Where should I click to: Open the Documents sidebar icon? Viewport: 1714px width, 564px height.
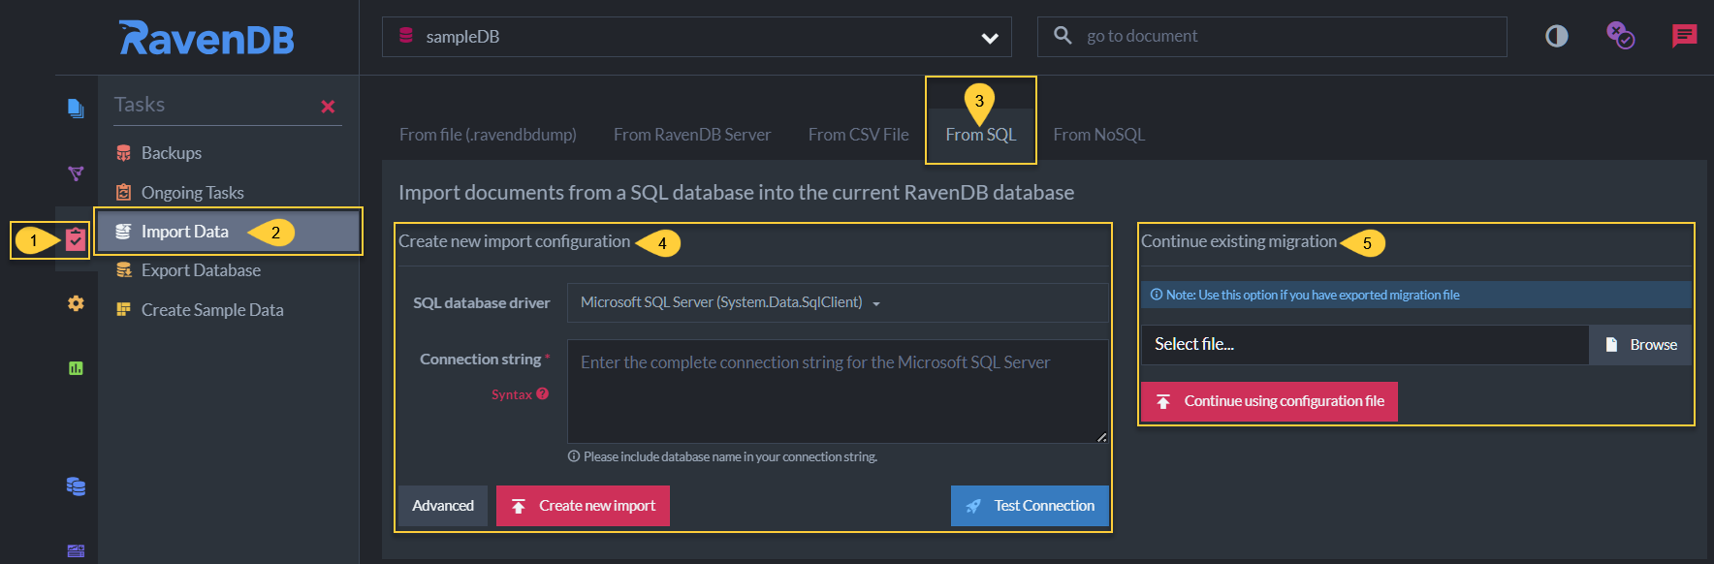coord(76,108)
